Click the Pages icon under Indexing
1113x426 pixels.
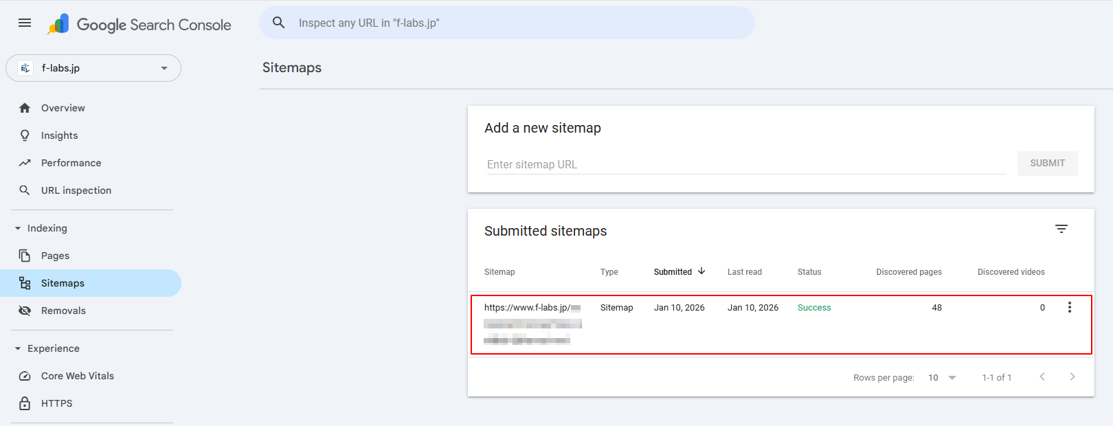tap(25, 255)
